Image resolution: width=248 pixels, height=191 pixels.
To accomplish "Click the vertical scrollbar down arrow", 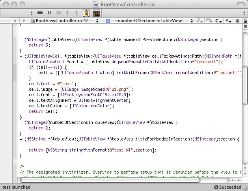I will coord(245,174).
